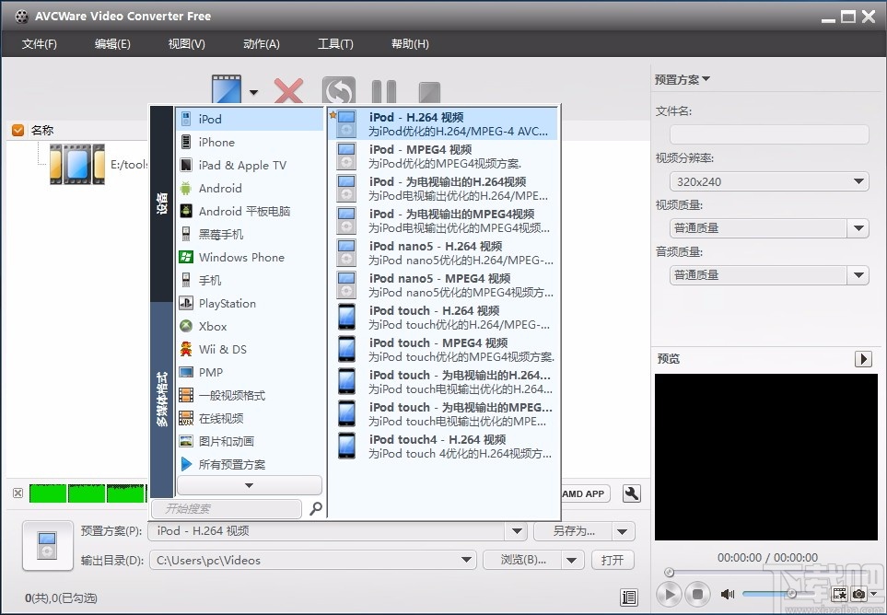Expand the 预置方案 panel header dropdown

(x=704, y=79)
